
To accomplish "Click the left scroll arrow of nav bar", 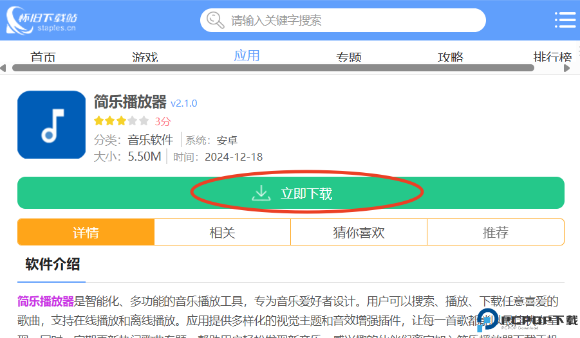I will tap(3, 68).
